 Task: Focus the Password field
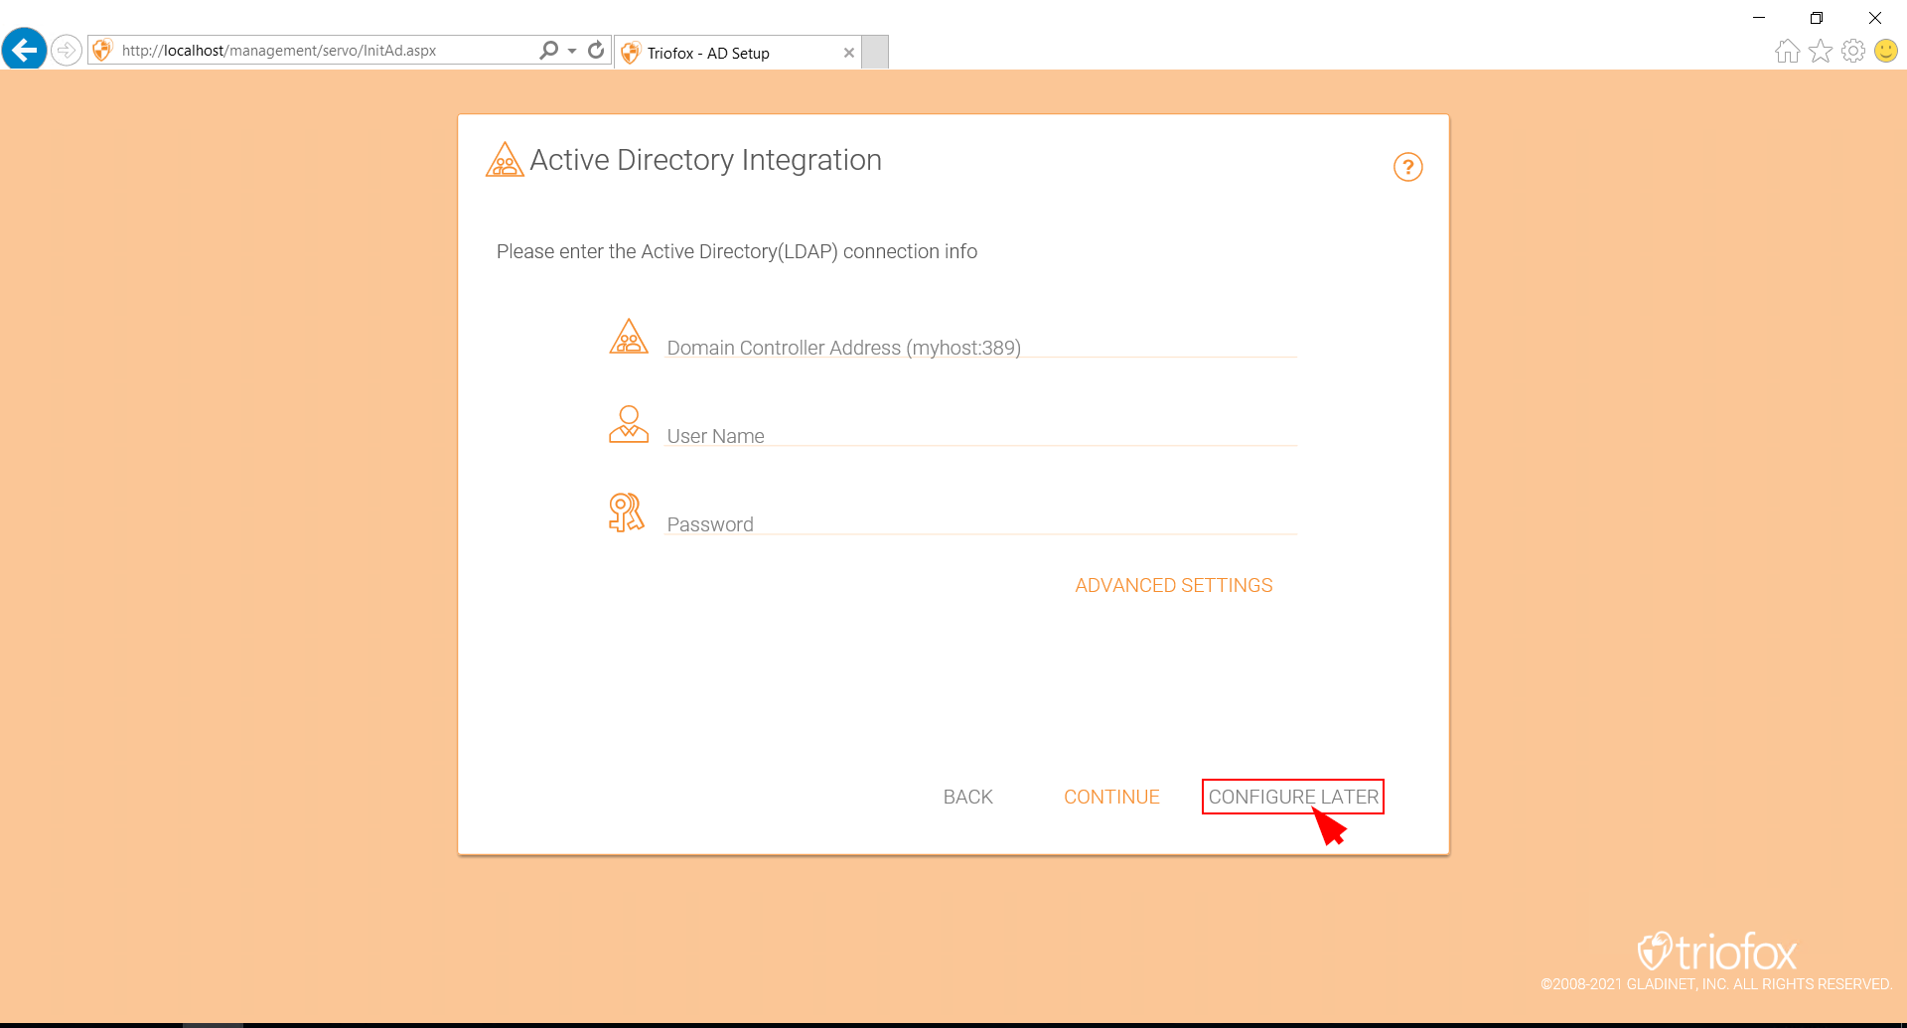pyautogui.click(x=981, y=523)
